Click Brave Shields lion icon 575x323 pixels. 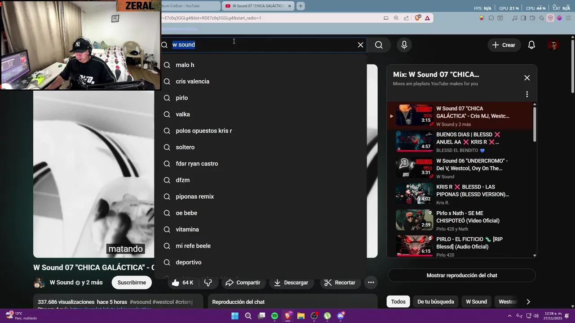click(418, 18)
